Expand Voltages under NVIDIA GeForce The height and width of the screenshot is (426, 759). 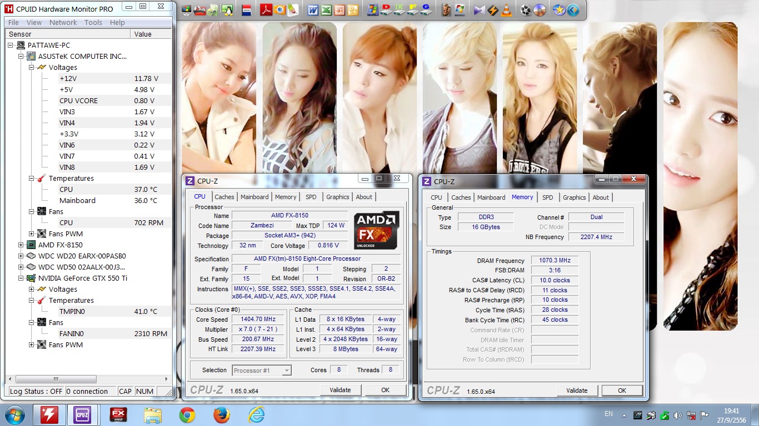(x=32, y=289)
